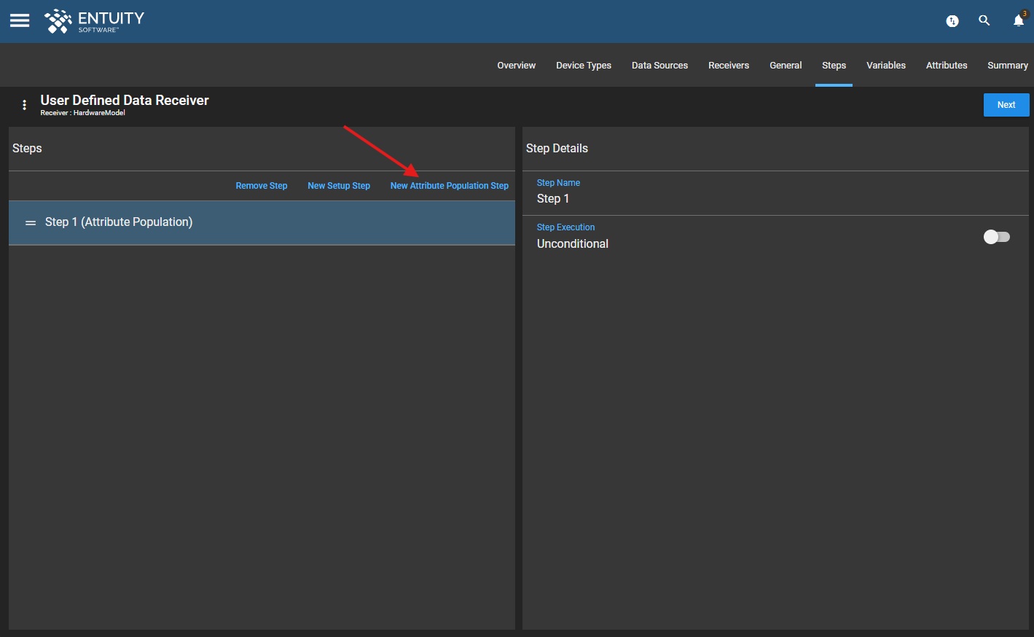Click the Step Details panel heading
Image resolution: width=1034 pixels, height=637 pixels.
tap(557, 149)
